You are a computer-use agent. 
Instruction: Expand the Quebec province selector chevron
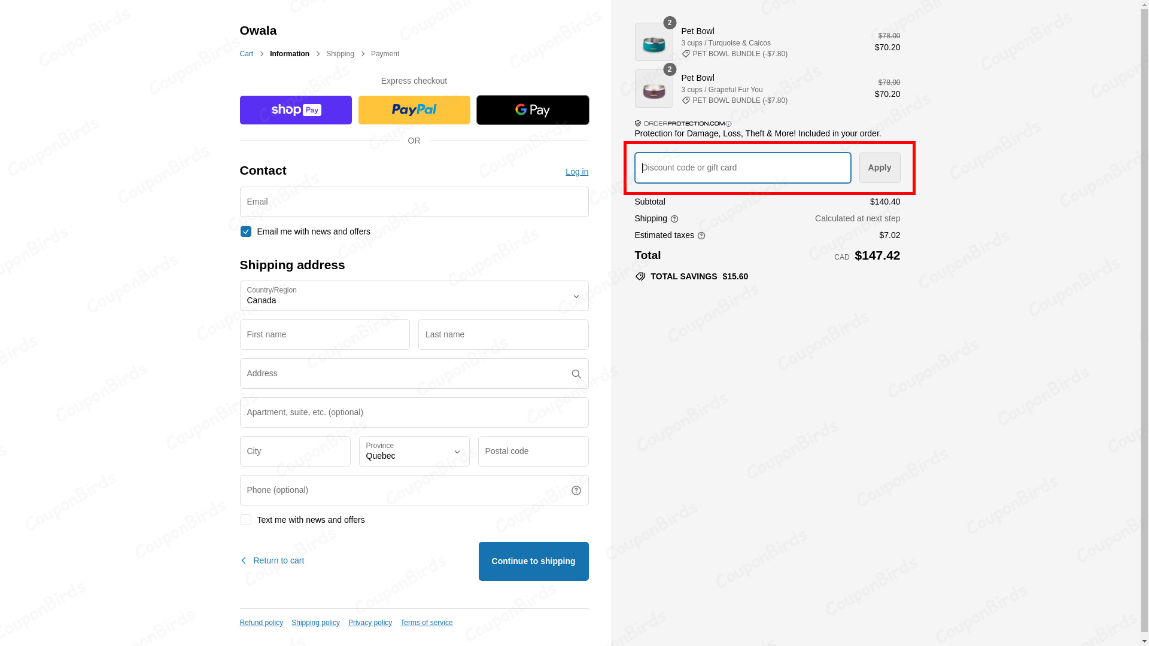coord(457,453)
